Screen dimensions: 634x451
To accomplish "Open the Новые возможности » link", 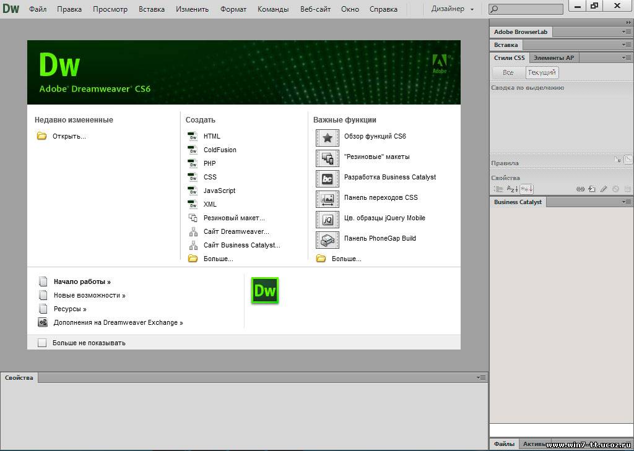I will [89, 296].
